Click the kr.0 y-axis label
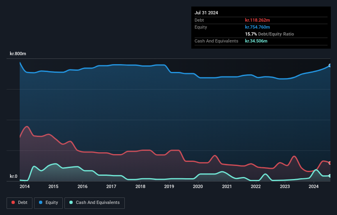This screenshot has height=215, width=337. 14,176
